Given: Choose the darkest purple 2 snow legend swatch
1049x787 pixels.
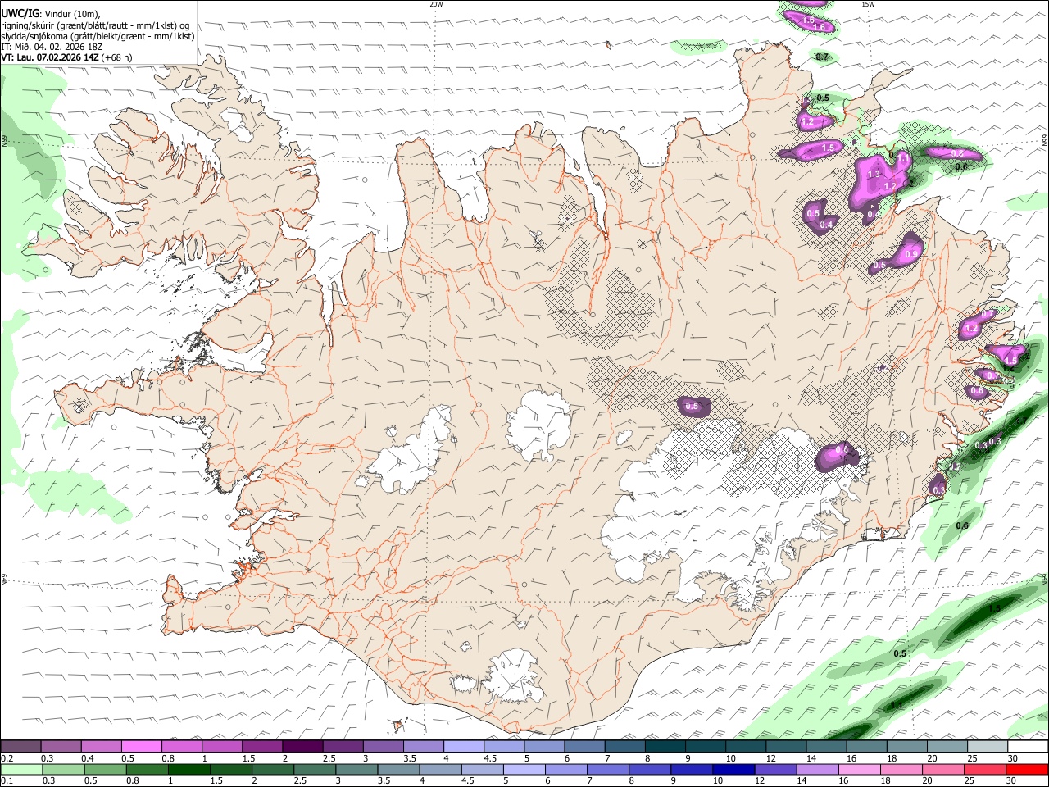Looking at the screenshot, I should 302,746.
